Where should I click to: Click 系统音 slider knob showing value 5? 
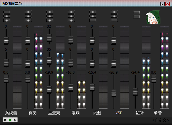[6, 63]
